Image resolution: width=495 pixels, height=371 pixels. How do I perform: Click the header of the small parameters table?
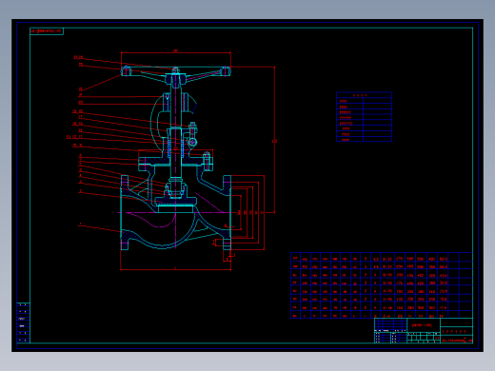(x=364, y=95)
